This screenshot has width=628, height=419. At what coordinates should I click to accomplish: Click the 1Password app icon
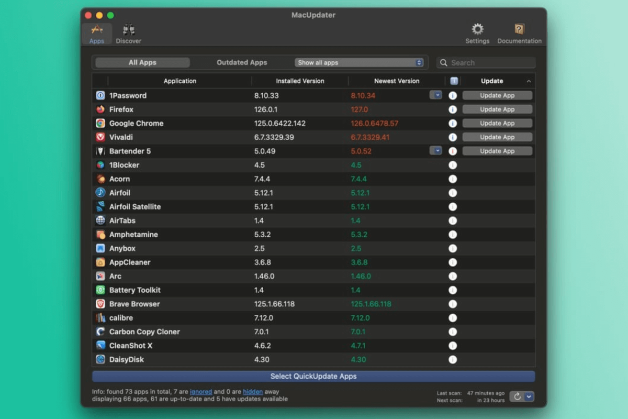(100, 95)
